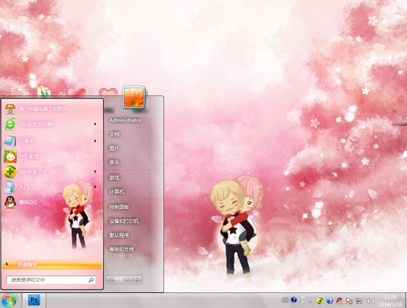407x308 pixels.
Task: Click the 关机 shutdown button
Action: (x=120, y=280)
